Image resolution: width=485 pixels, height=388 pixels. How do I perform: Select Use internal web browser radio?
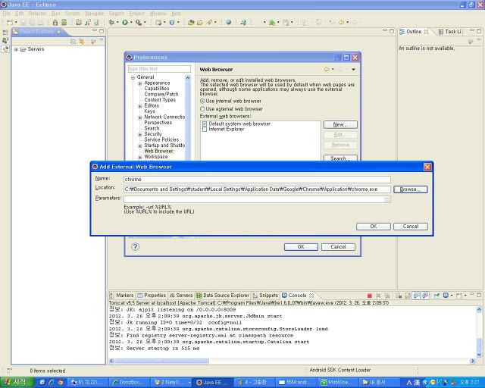click(202, 102)
